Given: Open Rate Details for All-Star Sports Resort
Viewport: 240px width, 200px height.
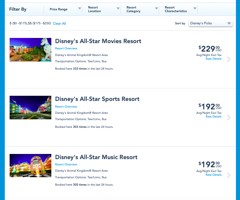Looking at the screenshot, I should click(x=213, y=116).
